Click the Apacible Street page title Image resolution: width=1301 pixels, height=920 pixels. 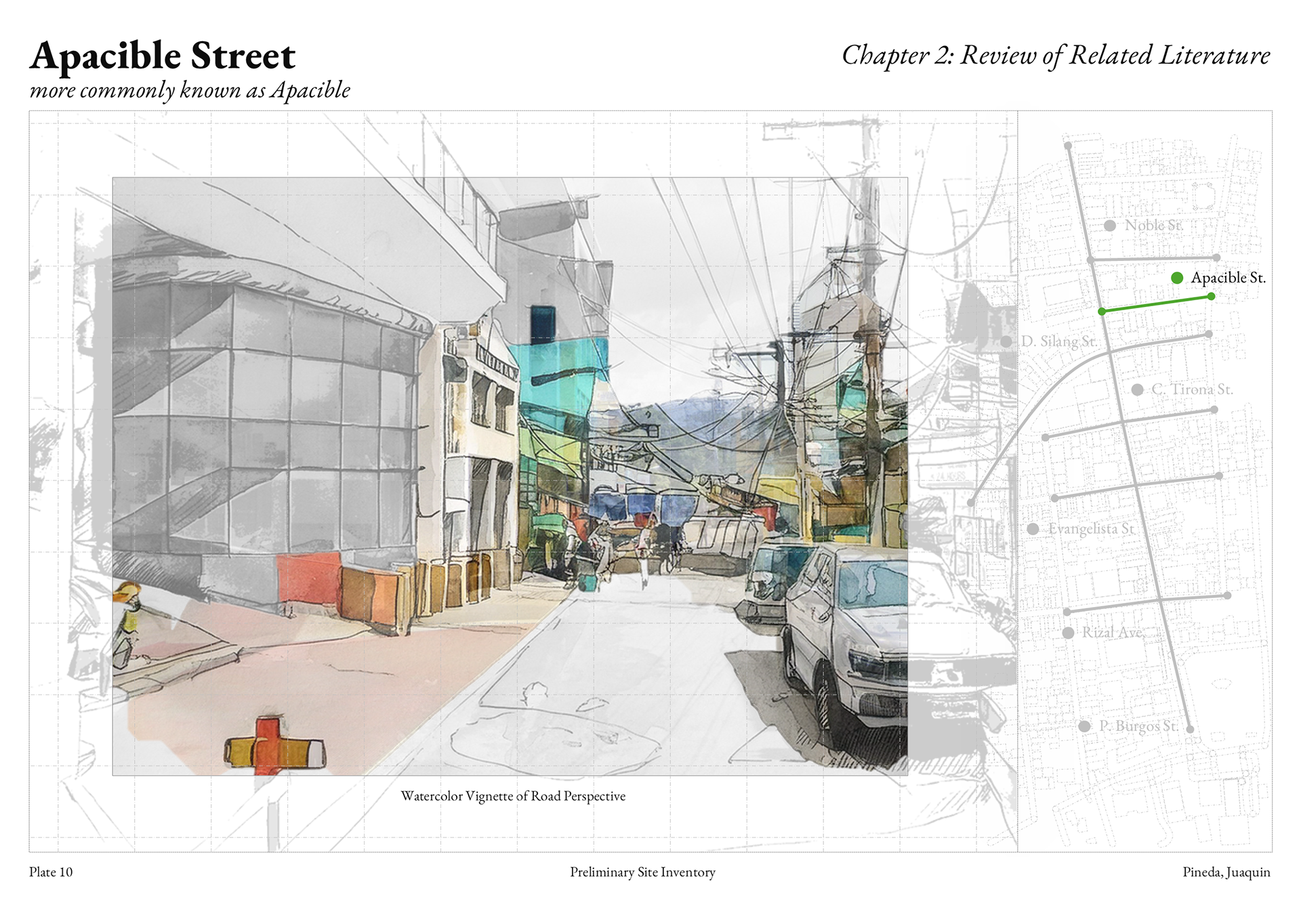tap(163, 56)
